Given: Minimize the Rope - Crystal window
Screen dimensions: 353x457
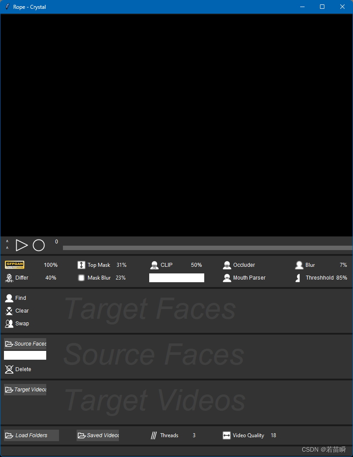Looking at the screenshot, I should pos(302,7).
